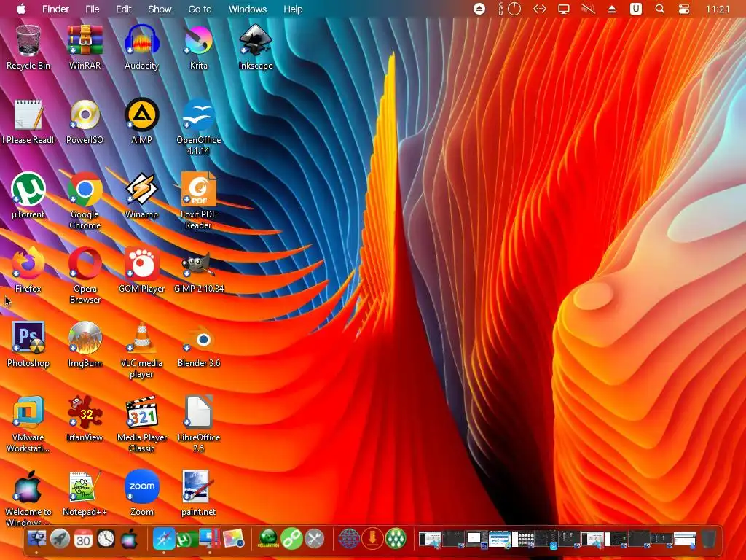The width and height of the screenshot is (746, 560).
Task: Launch WinRAR from the desktop
Action: pyautogui.click(x=85, y=46)
